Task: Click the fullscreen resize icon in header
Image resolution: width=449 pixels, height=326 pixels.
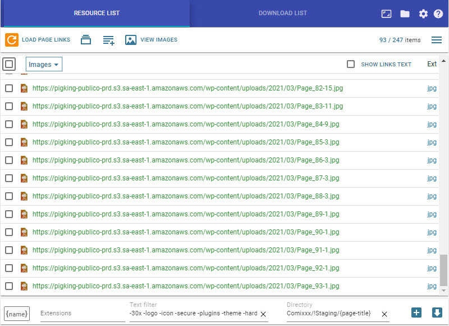Action: 386,13
